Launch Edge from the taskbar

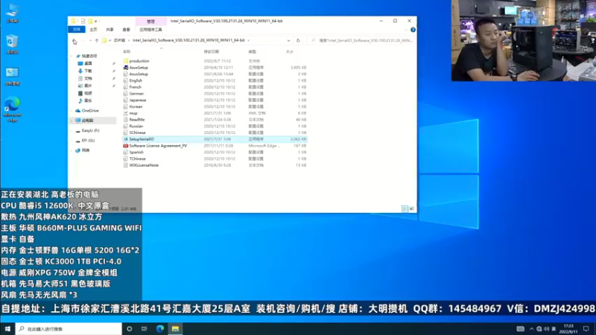coord(160,329)
